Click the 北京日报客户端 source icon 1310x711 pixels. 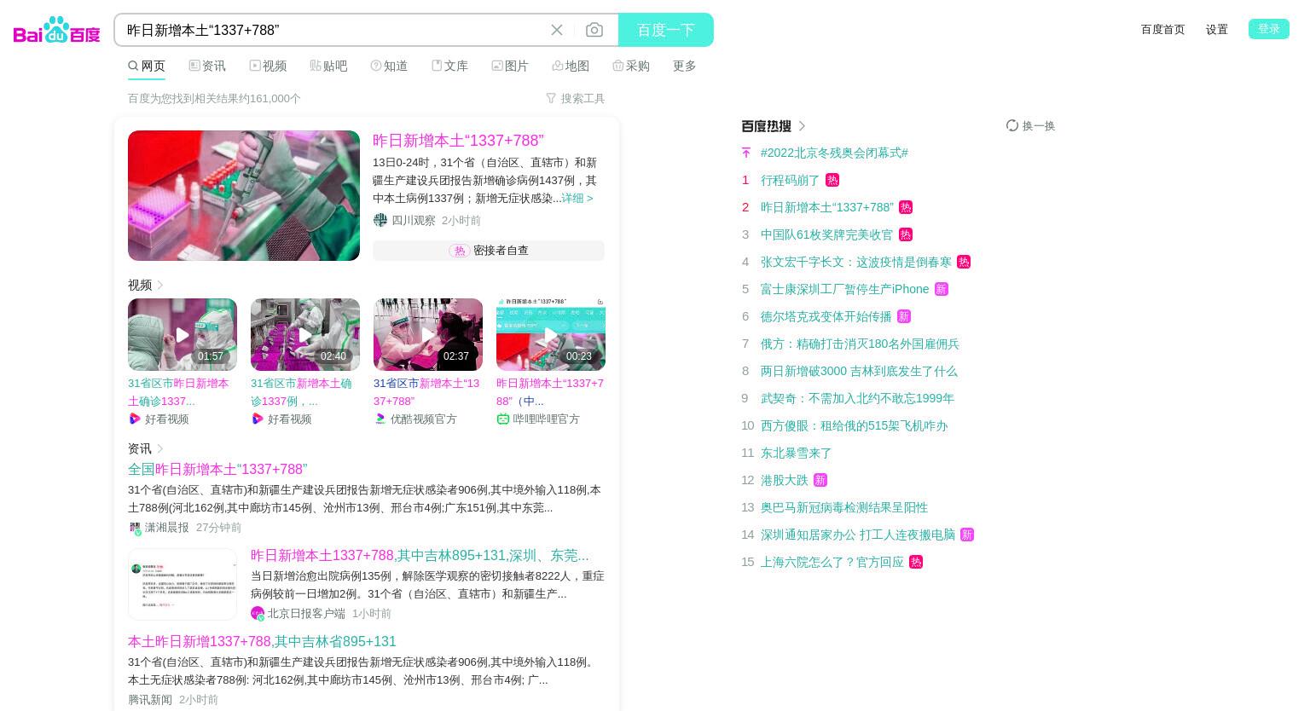tap(258, 614)
